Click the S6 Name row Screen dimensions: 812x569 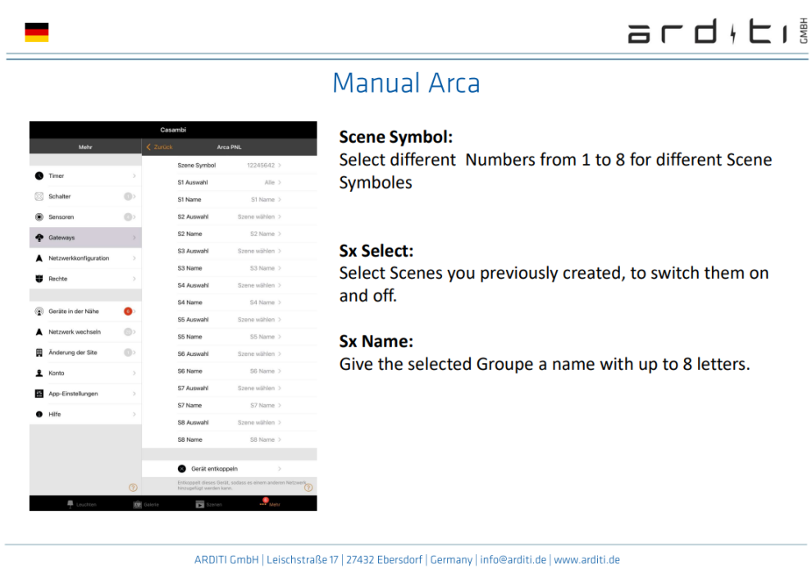230,371
